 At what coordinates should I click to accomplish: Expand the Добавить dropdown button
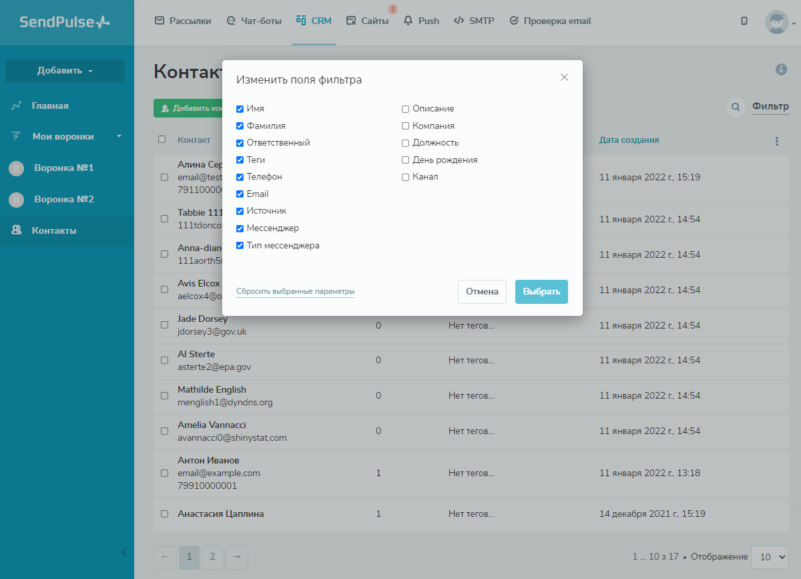[65, 71]
